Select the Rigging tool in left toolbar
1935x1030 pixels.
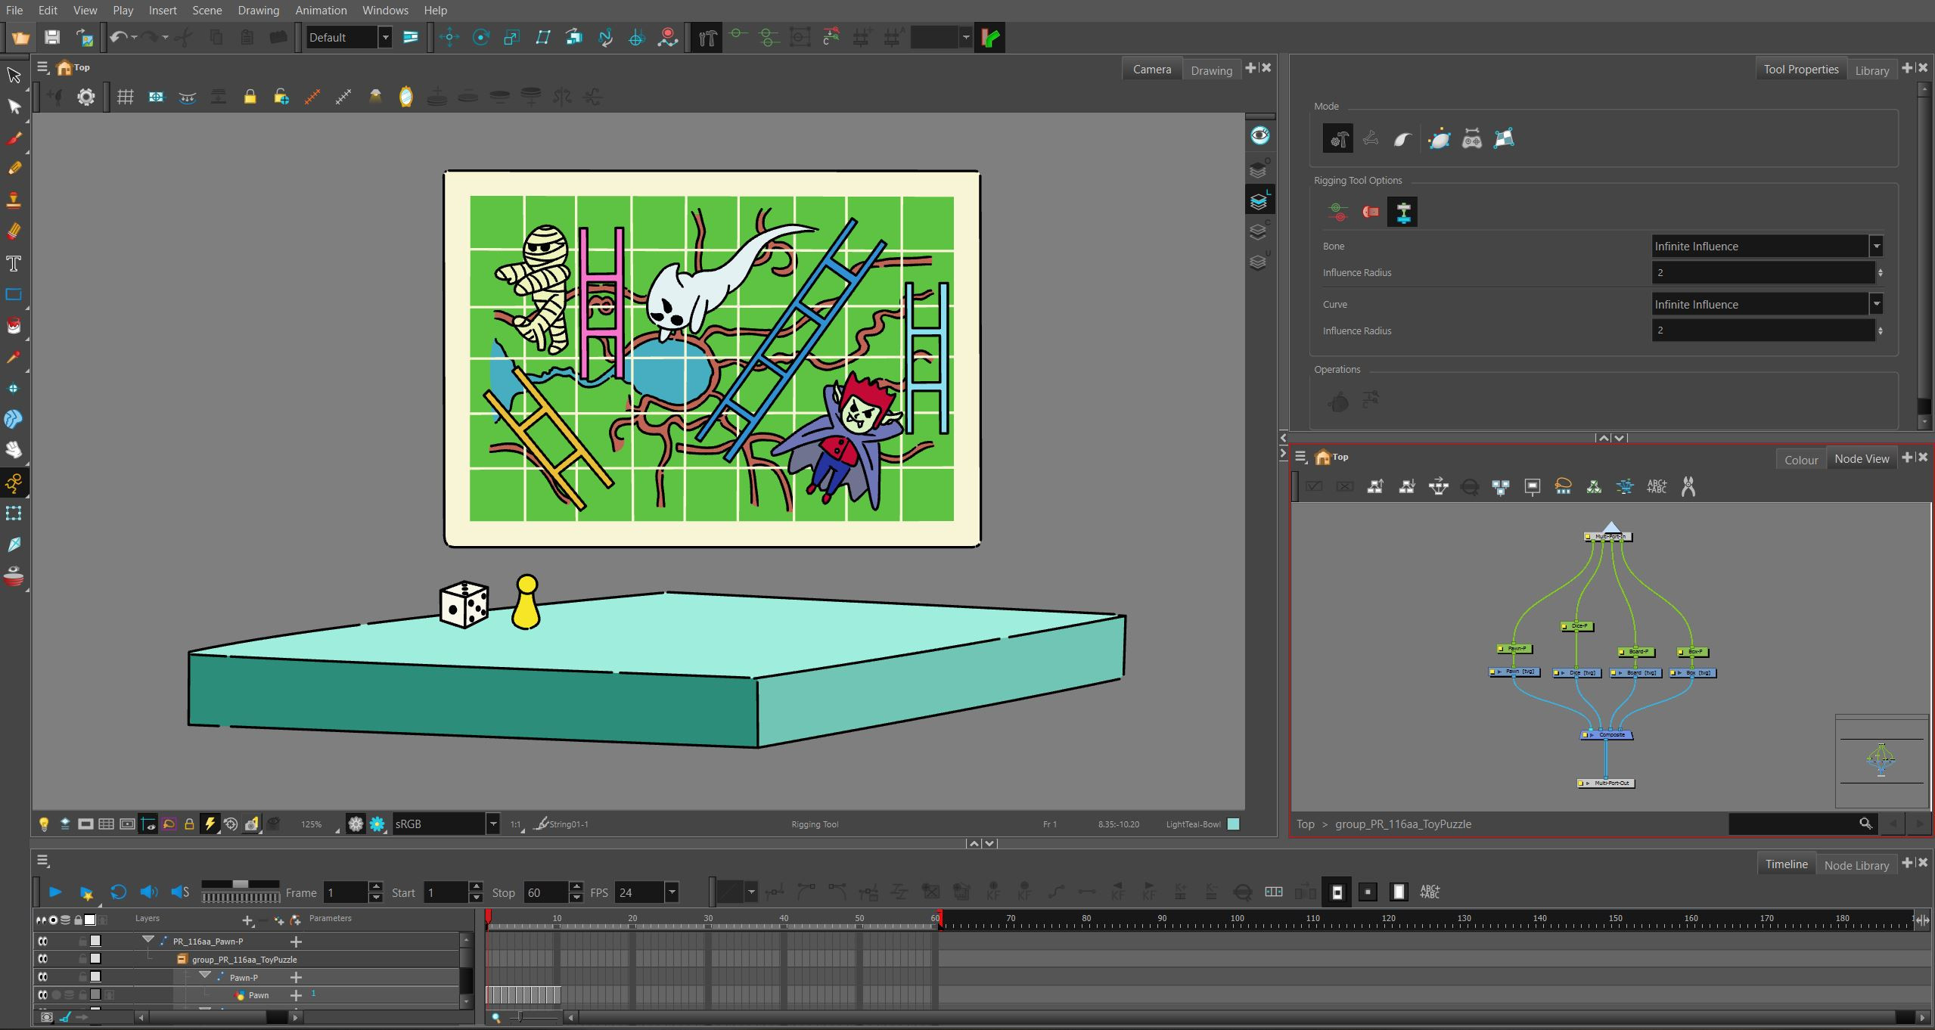(14, 482)
